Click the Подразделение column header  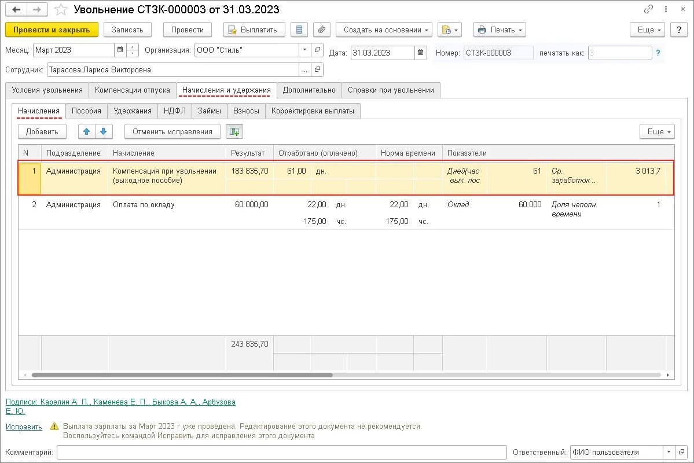[x=74, y=153]
